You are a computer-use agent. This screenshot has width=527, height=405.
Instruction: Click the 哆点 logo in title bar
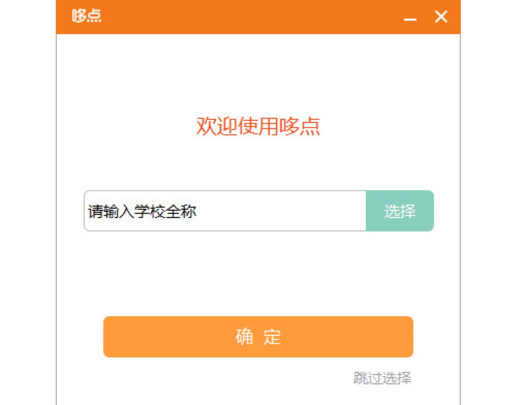click(x=87, y=17)
